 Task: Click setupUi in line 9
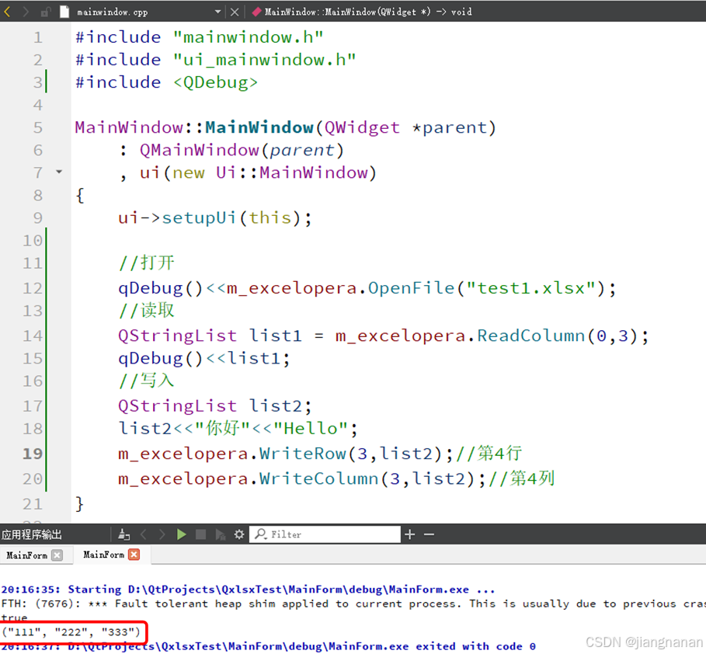pyautogui.click(x=199, y=218)
